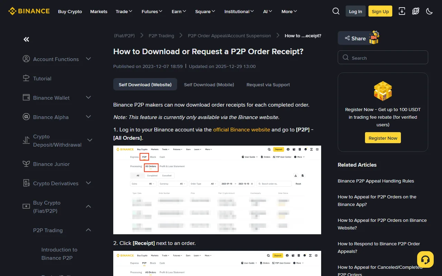Open Markets in the top menu

click(x=99, y=11)
